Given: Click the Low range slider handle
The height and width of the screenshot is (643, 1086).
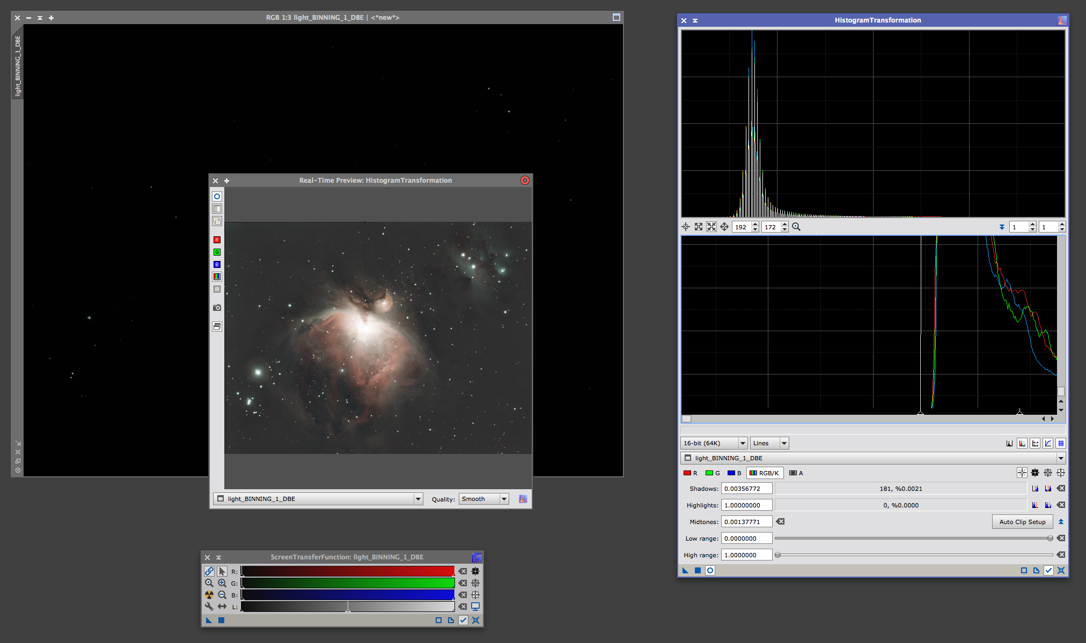Looking at the screenshot, I should [x=1050, y=538].
